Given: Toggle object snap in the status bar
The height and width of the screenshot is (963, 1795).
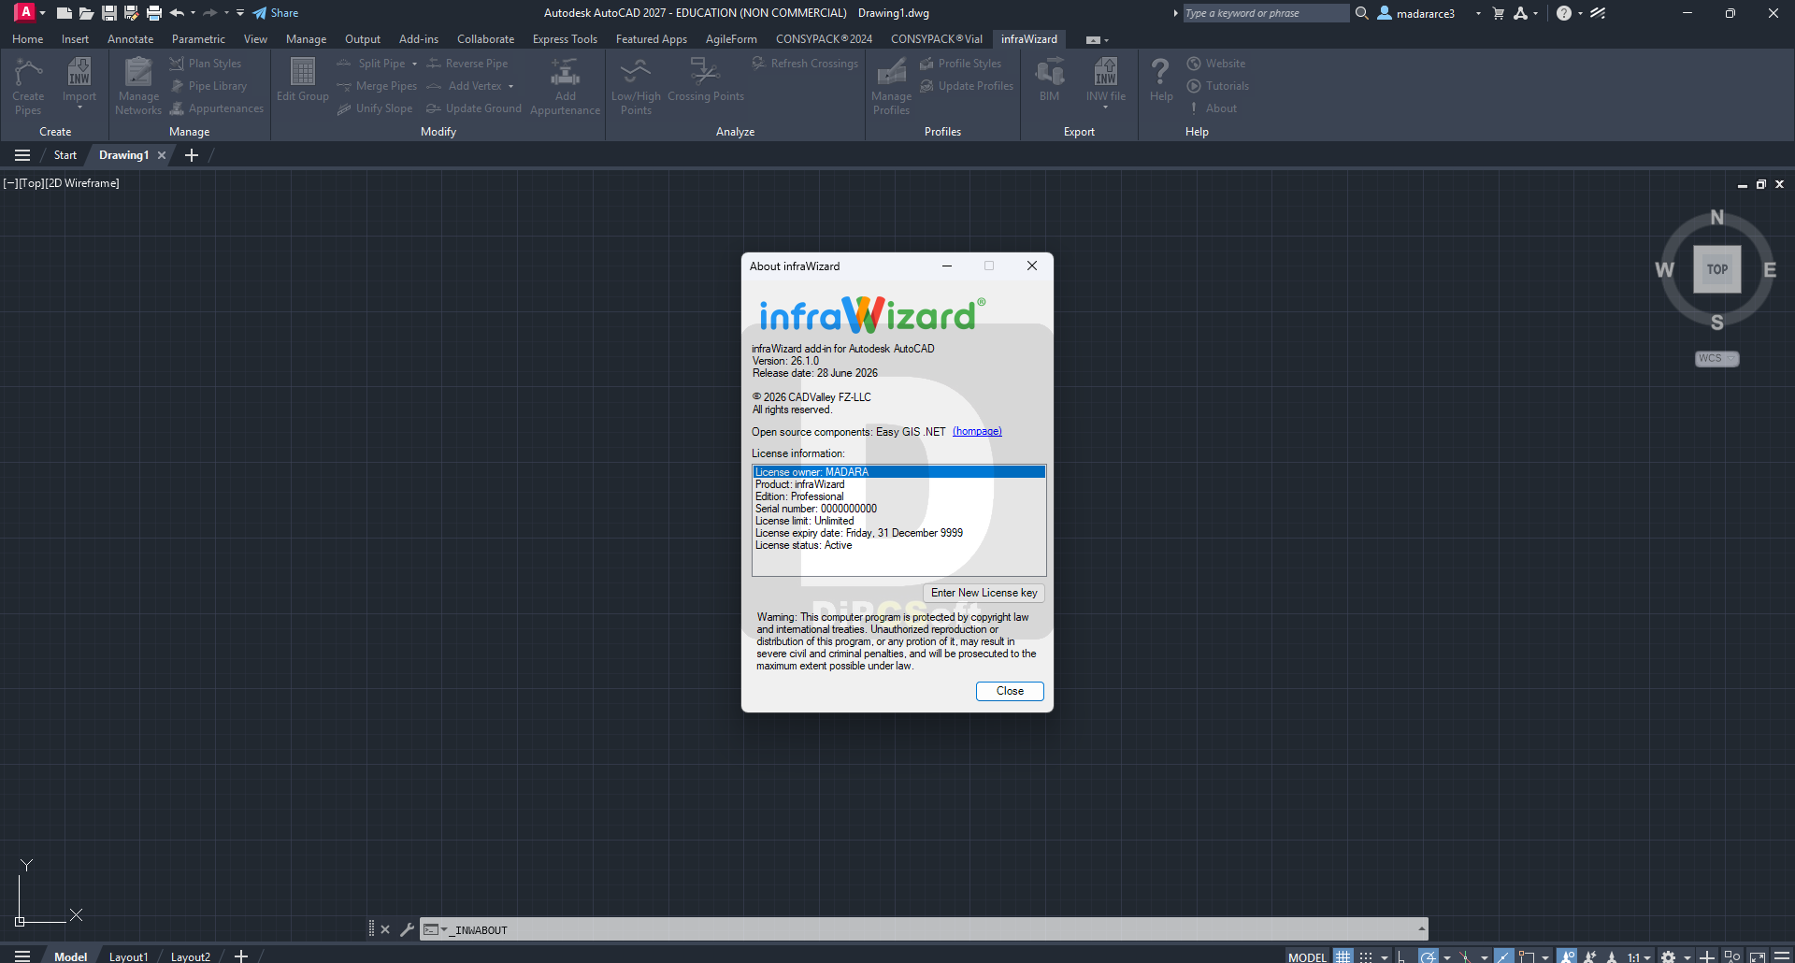Looking at the screenshot, I should coord(1527,956).
